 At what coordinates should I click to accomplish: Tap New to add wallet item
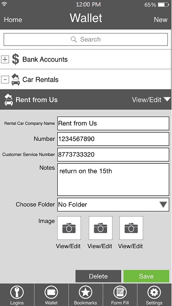(x=161, y=20)
